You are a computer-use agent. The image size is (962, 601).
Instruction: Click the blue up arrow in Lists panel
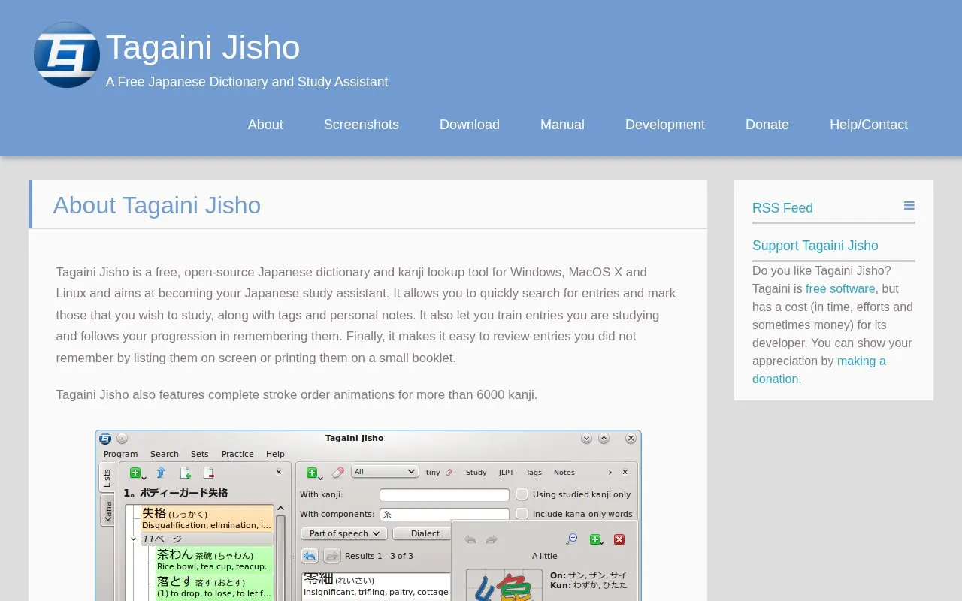coord(161,473)
